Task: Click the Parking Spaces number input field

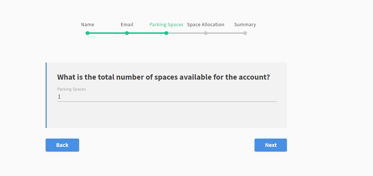Action: coord(167,97)
